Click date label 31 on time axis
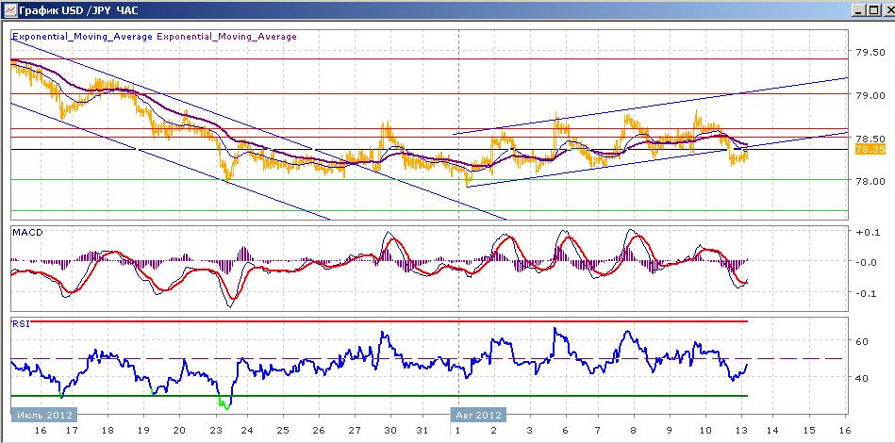 (423, 429)
